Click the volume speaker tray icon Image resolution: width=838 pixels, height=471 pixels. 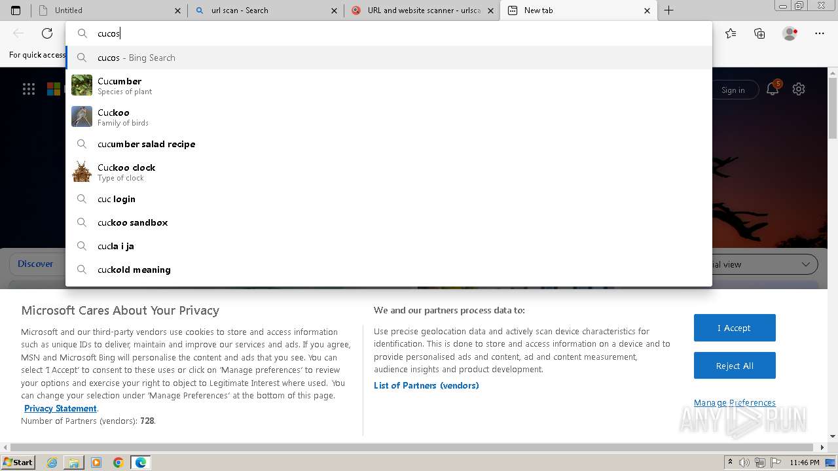click(x=744, y=462)
